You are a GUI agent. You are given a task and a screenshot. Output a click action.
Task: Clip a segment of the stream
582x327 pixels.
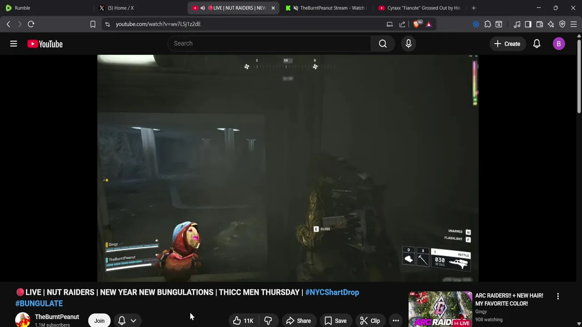point(370,321)
